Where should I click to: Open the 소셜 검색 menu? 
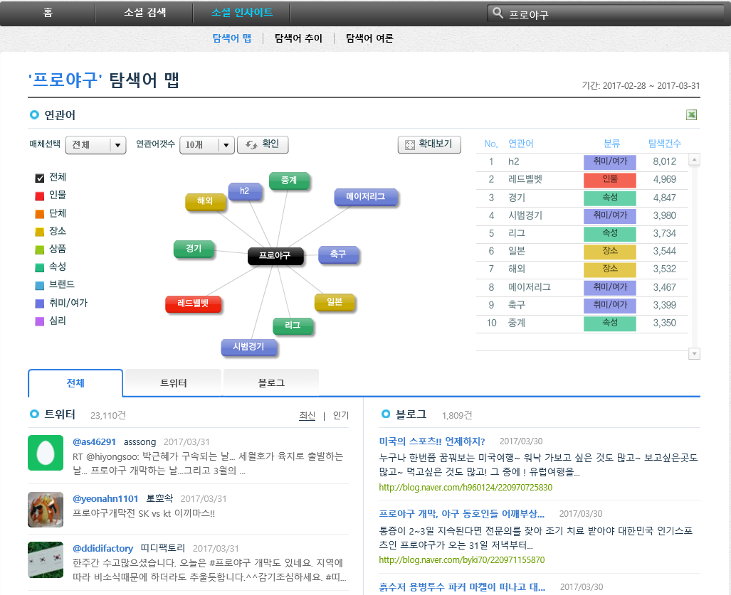[x=144, y=13]
